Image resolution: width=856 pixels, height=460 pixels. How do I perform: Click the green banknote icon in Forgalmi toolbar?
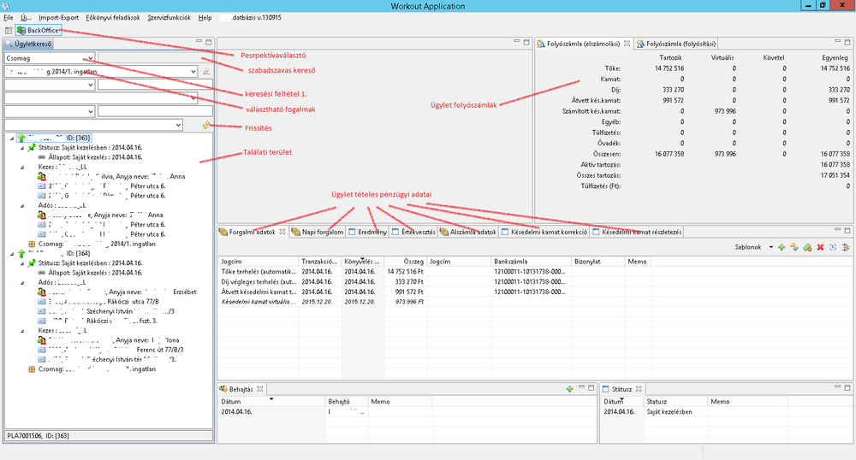pyautogui.click(x=807, y=247)
